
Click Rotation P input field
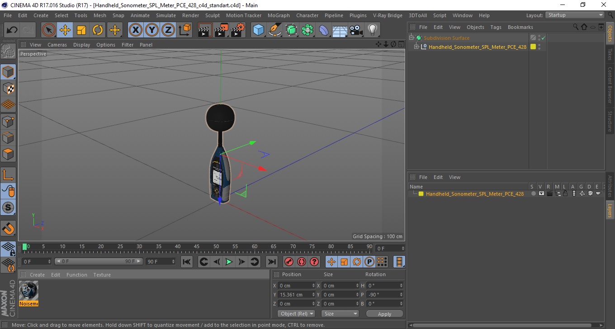tap(385, 295)
